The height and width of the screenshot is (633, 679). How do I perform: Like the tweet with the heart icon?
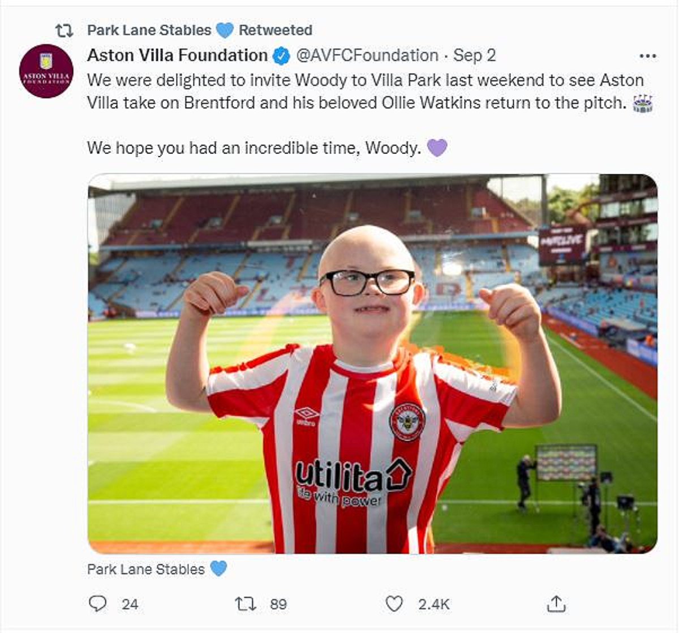(394, 604)
